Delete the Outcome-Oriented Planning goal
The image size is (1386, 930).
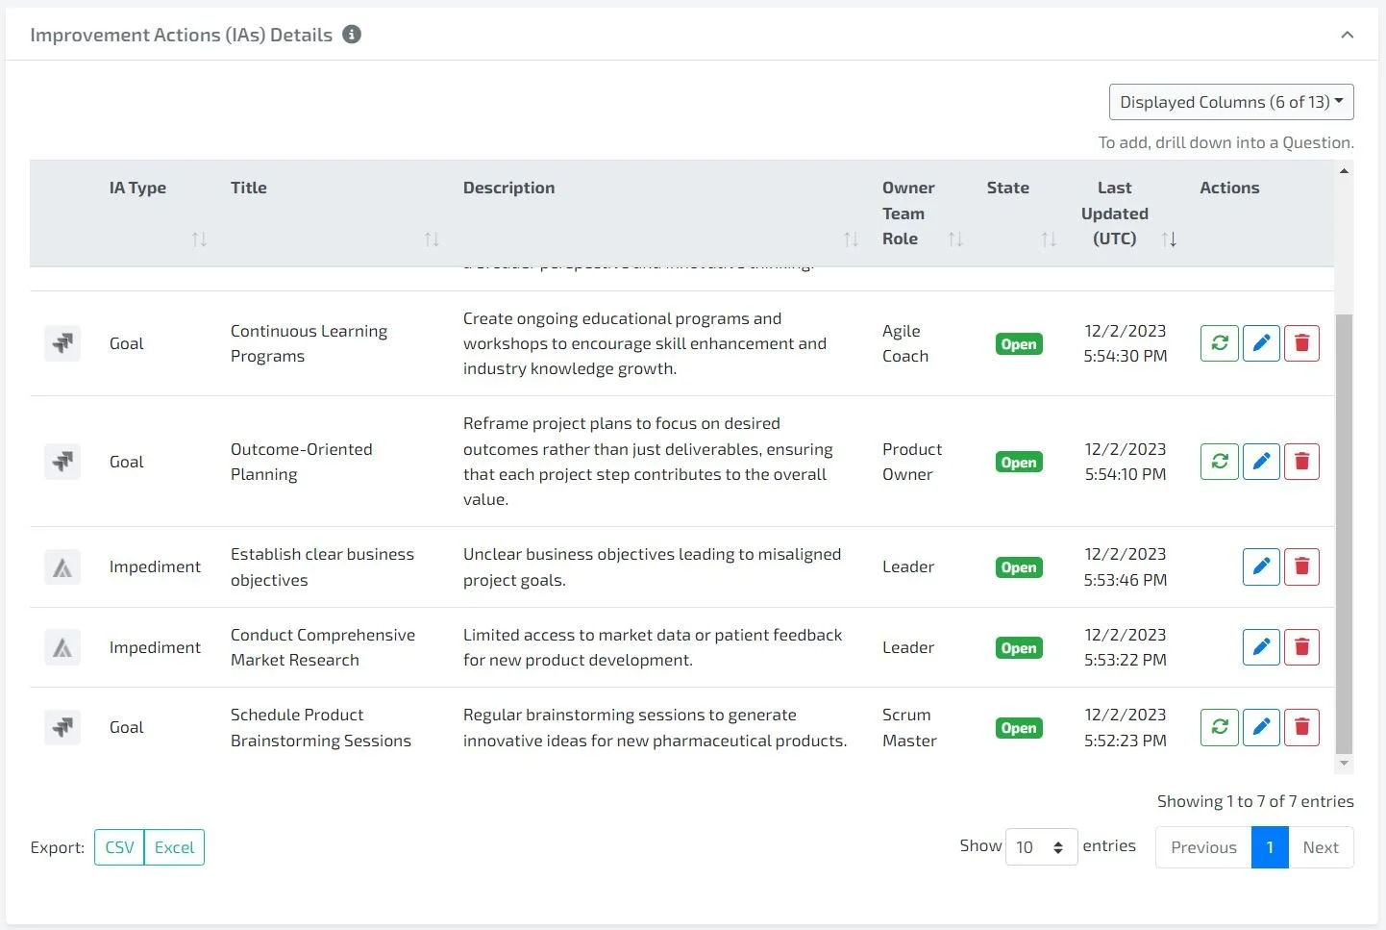pyautogui.click(x=1302, y=462)
